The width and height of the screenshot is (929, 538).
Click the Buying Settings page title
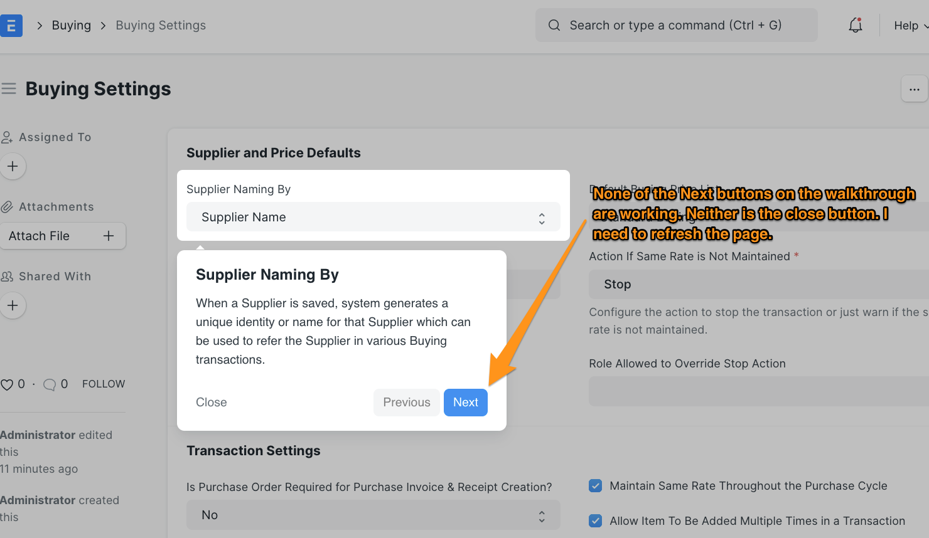[x=98, y=89]
